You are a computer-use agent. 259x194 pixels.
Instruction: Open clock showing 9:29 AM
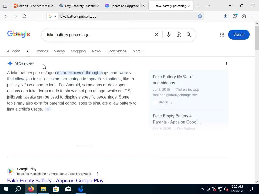coord(238,189)
